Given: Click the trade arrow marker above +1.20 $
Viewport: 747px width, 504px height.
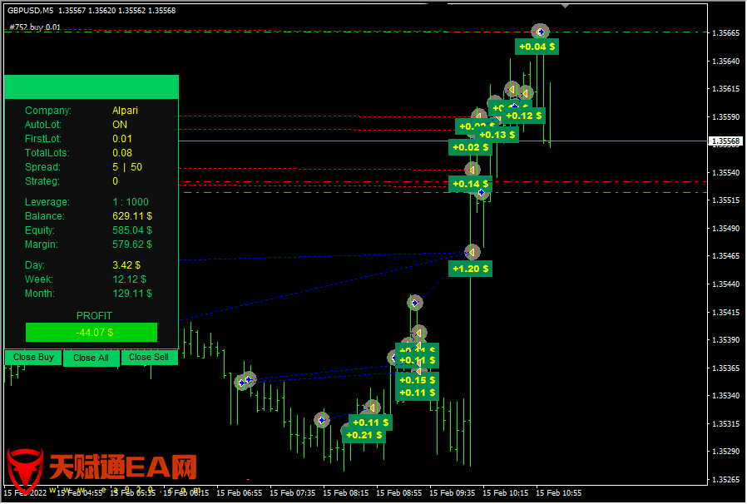Looking at the screenshot, I should [x=472, y=251].
